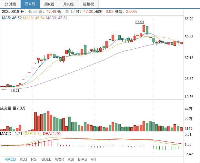Click the 18.21 low price label
200x163 pixels.
[15, 91]
